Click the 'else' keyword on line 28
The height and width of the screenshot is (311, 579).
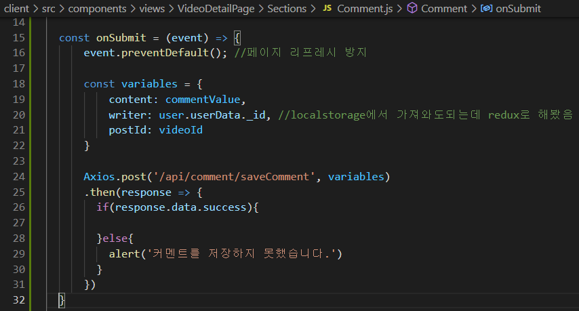pyautogui.click(x=115, y=239)
